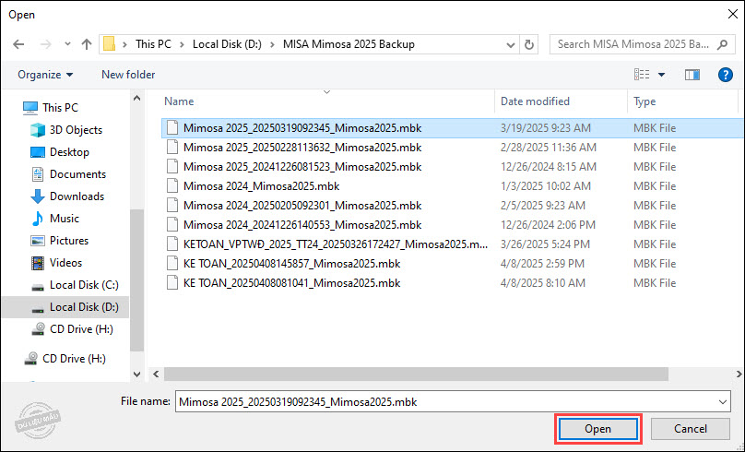Go up one folder level arrow
745x452 pixels.
point(86,44)
